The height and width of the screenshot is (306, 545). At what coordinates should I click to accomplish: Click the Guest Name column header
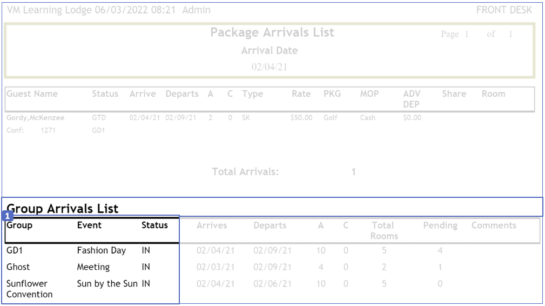point(32,94)
